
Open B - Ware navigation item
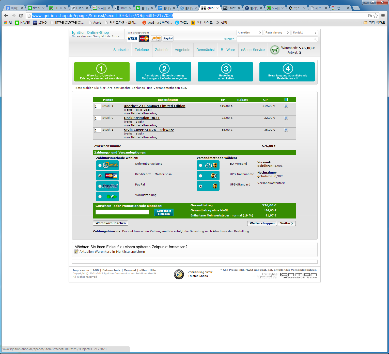(228, 50)
